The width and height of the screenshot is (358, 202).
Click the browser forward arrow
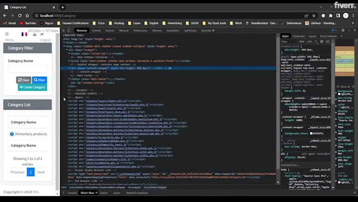click(x=12, y=15)
